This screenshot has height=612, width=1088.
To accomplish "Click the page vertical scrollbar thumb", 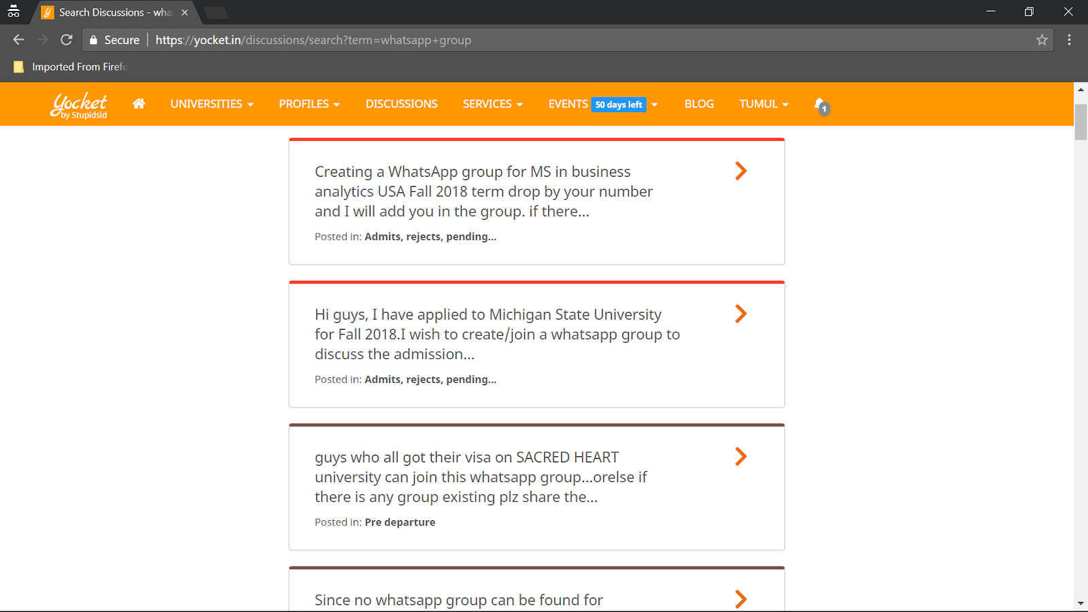I will pyautogui.click(x=1081, y=122).
